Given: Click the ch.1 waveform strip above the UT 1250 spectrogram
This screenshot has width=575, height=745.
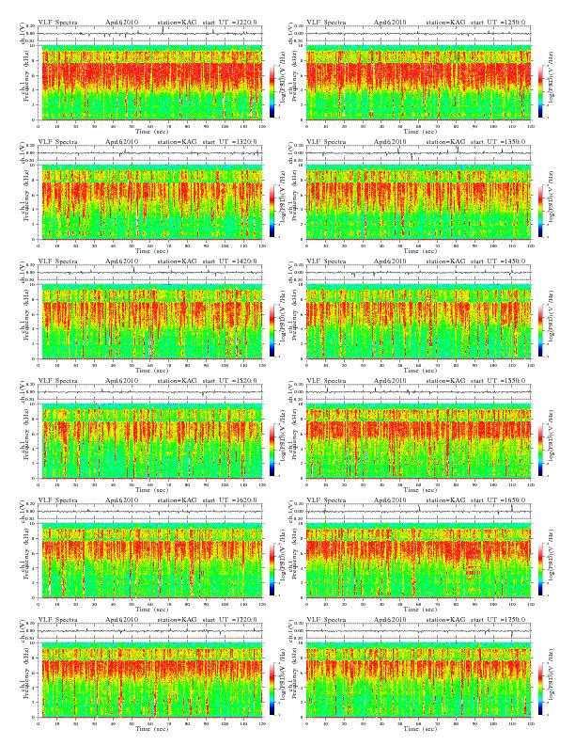Looking at the screenshot, I should click(419, 34).
